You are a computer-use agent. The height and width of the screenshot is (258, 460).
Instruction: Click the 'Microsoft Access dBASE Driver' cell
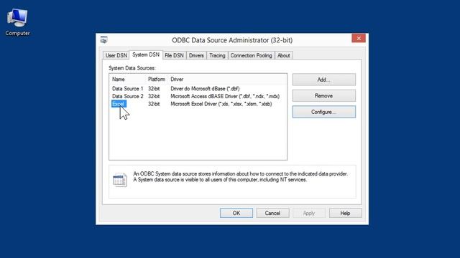[x=225, y=96]
